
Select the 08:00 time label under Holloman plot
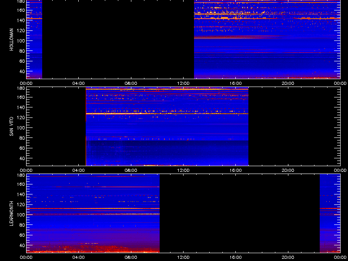tap(131, 84)
